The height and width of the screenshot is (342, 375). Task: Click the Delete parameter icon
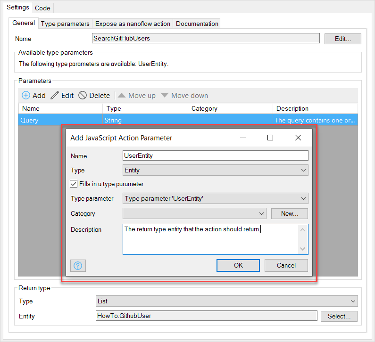point(83,96)
